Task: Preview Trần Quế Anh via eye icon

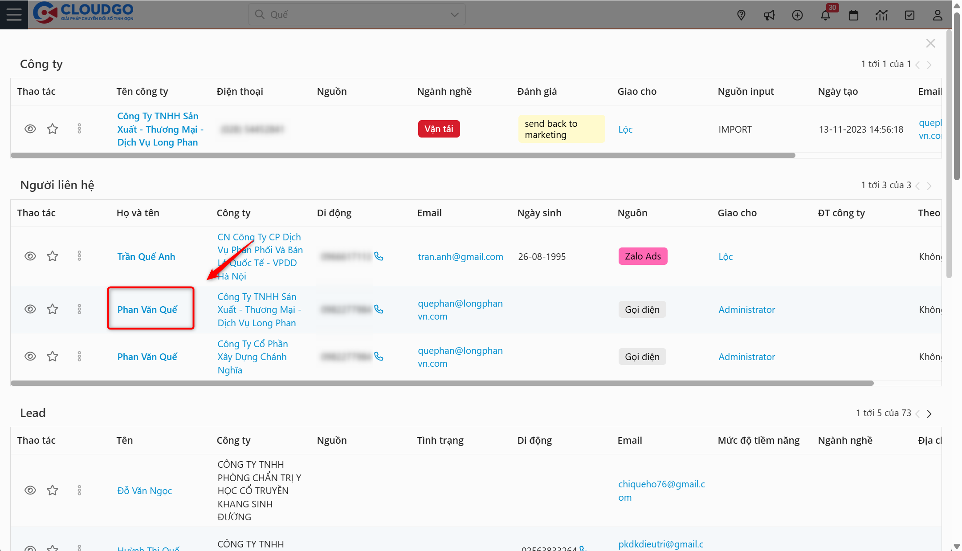Action: coord(30,256)
